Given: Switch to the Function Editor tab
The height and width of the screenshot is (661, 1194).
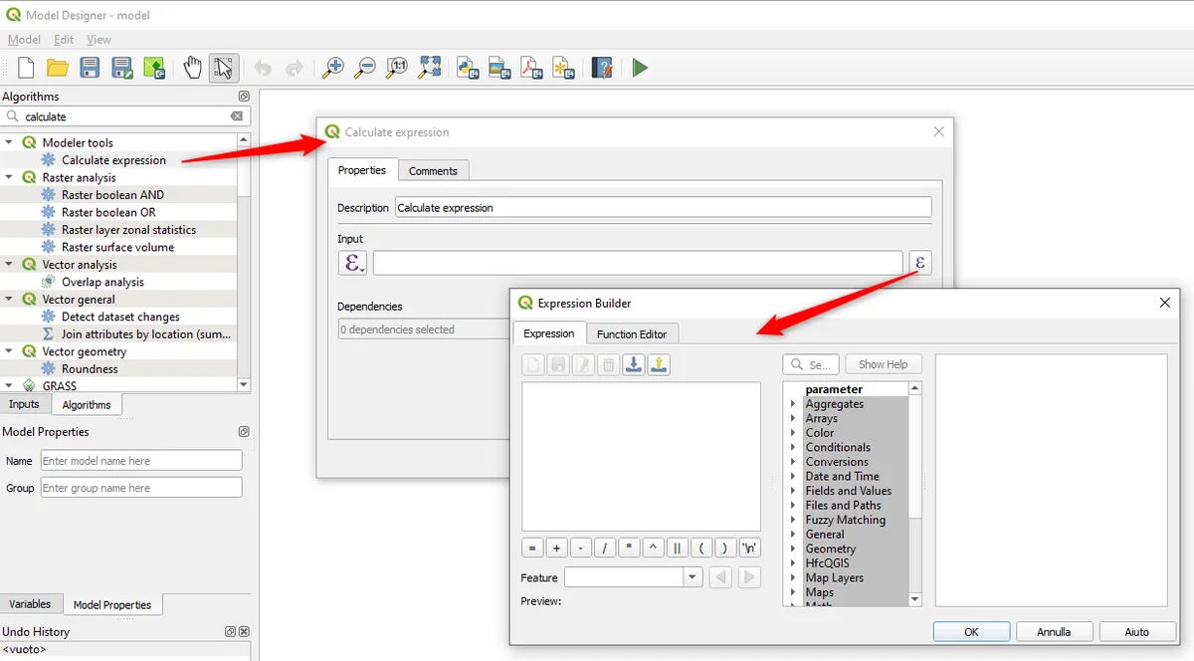Looking at the screenshot, I should [632, 333].
